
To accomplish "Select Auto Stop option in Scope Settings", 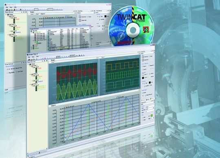I will 20,71.
